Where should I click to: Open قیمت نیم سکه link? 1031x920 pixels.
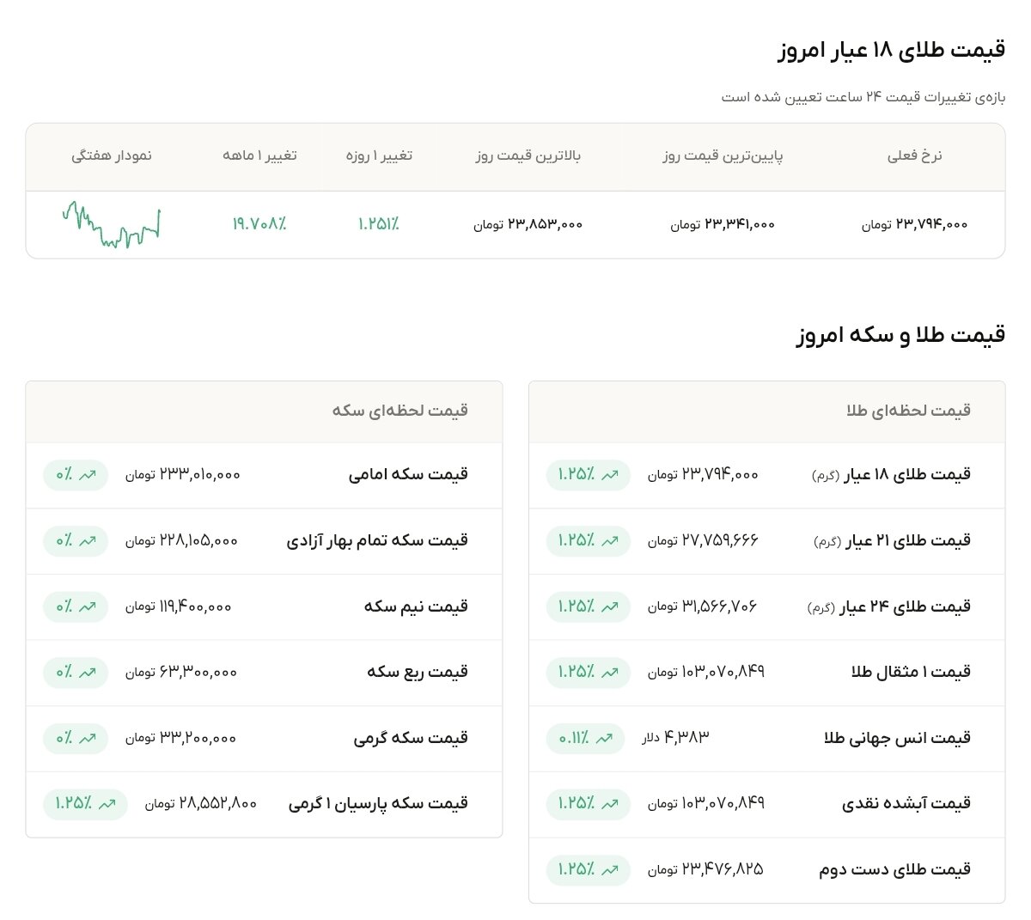(x=416, y=606)
